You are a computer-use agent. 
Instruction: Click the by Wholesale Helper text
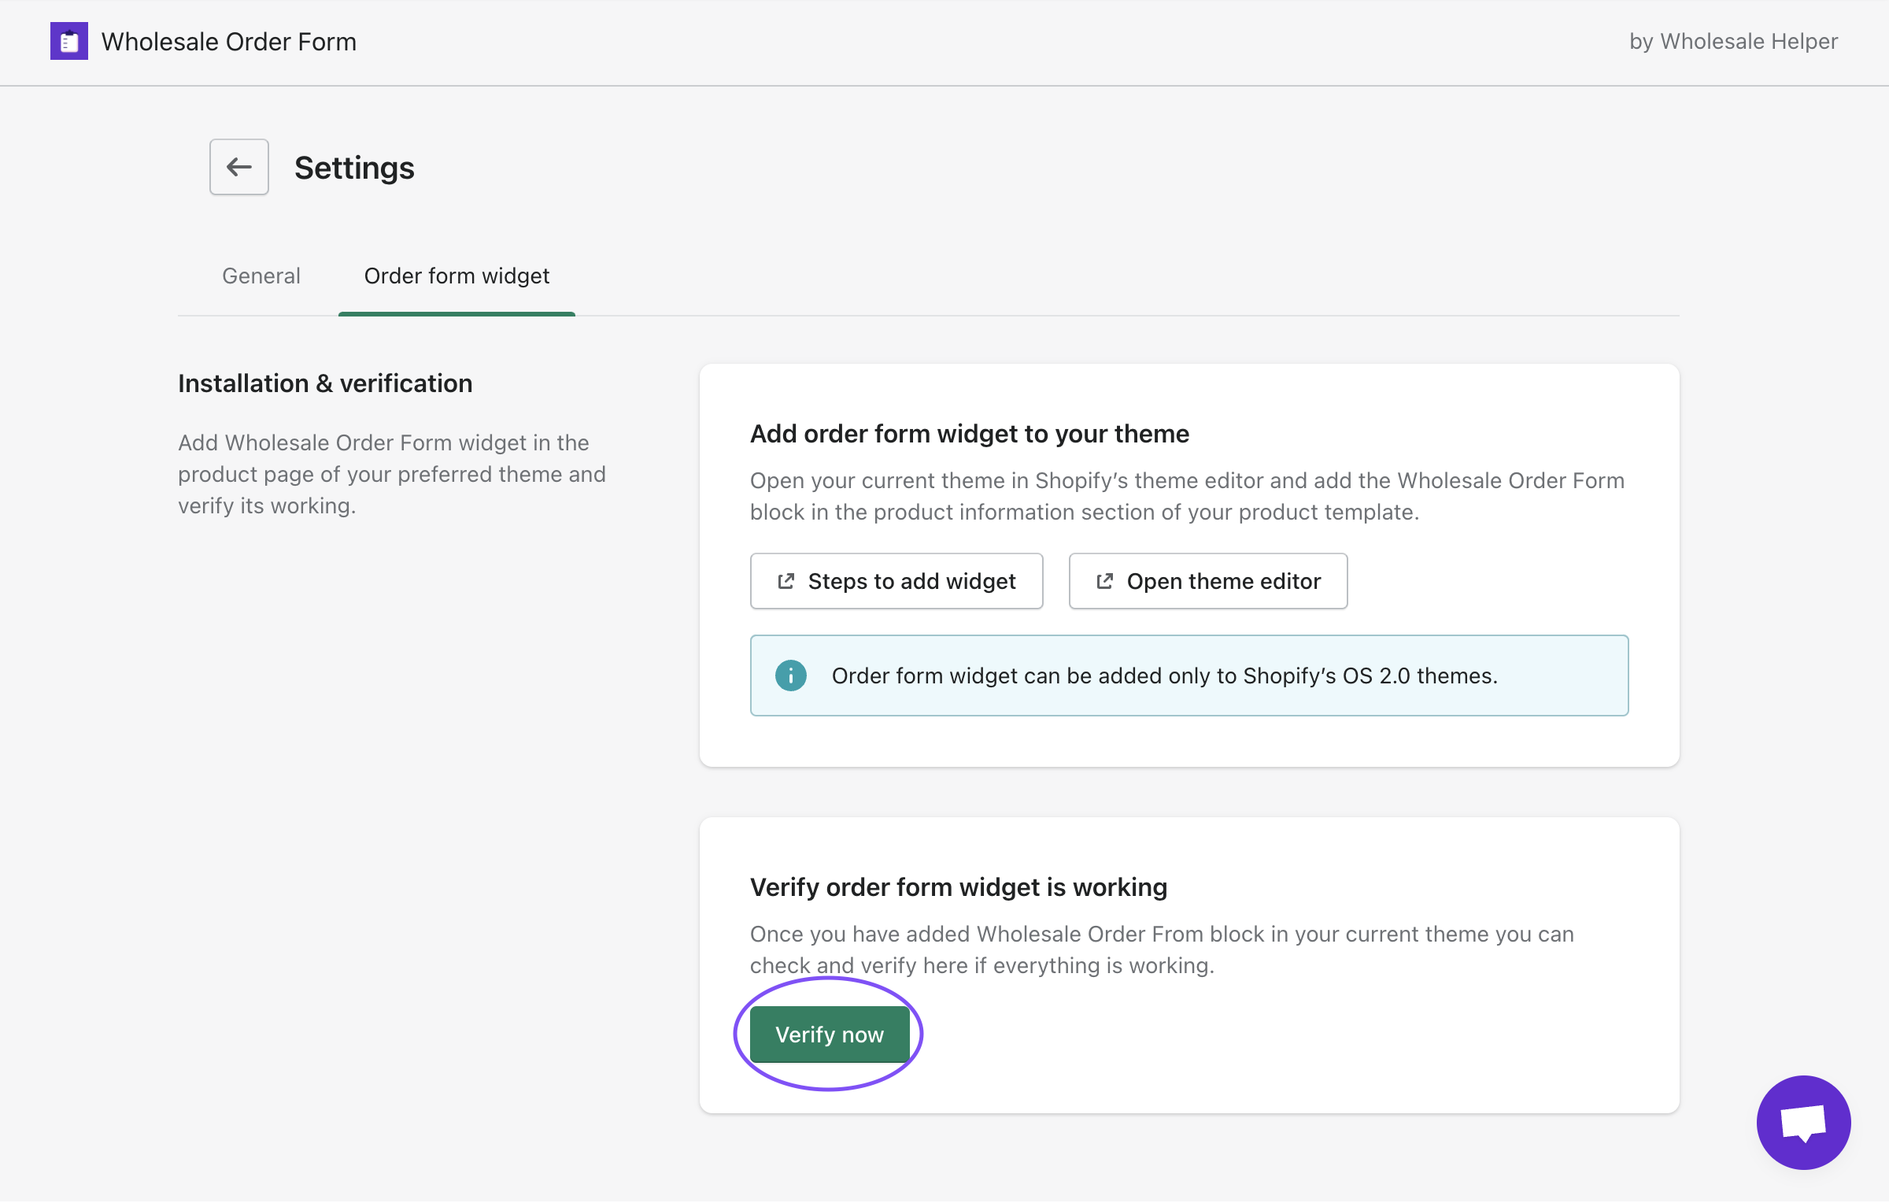pos(1733,41)
